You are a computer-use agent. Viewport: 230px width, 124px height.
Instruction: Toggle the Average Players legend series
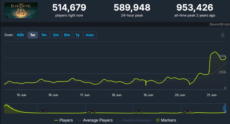point(95,120)
